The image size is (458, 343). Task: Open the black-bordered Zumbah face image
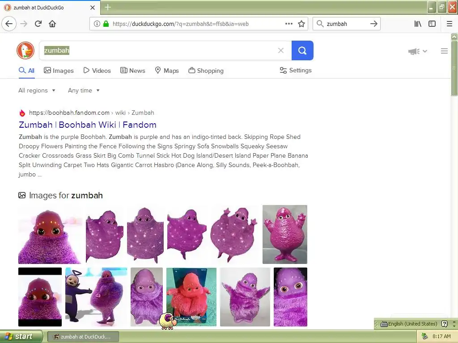(40, 297)
